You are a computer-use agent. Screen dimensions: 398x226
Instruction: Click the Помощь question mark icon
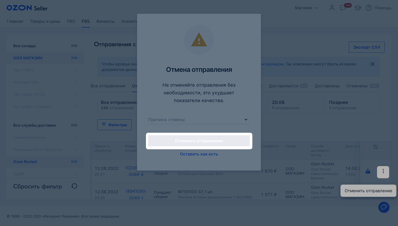(369, 8)
